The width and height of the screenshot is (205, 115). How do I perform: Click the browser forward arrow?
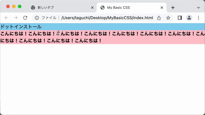[x=16, y=18]
